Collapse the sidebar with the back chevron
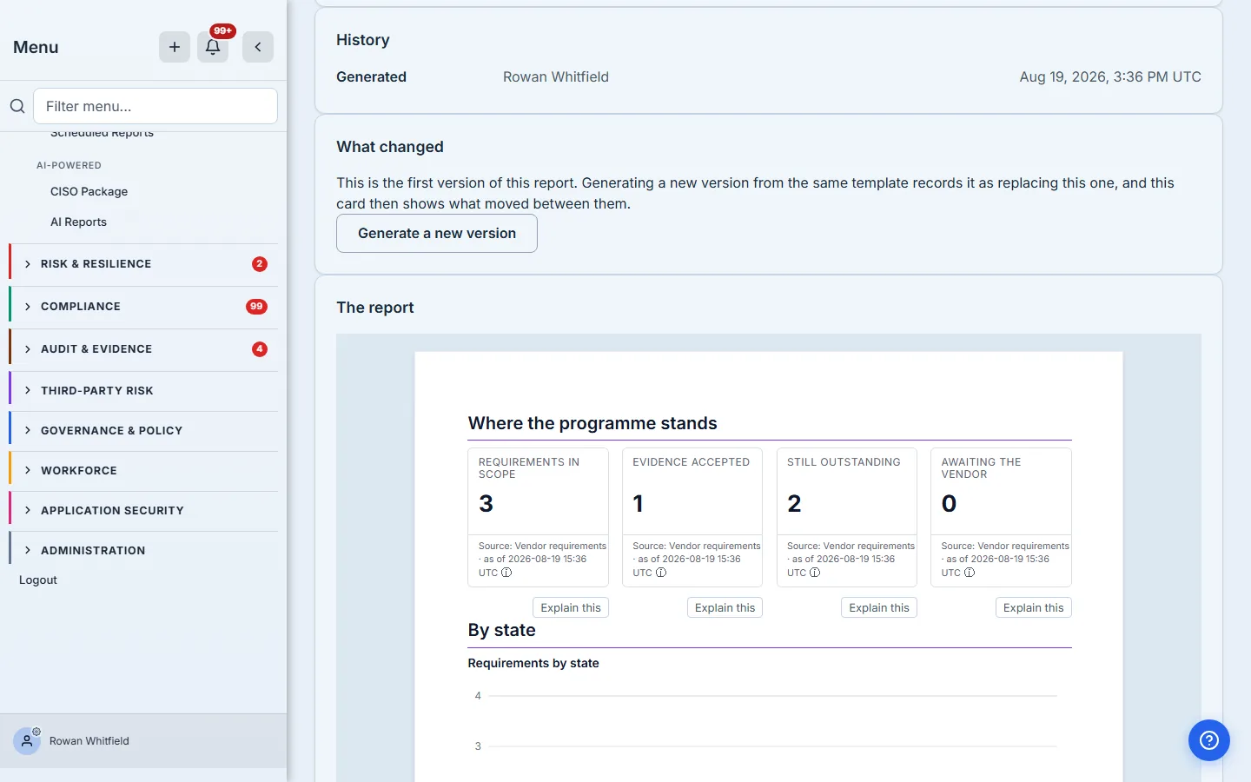 pyautogui.click(x=258, y=47)
